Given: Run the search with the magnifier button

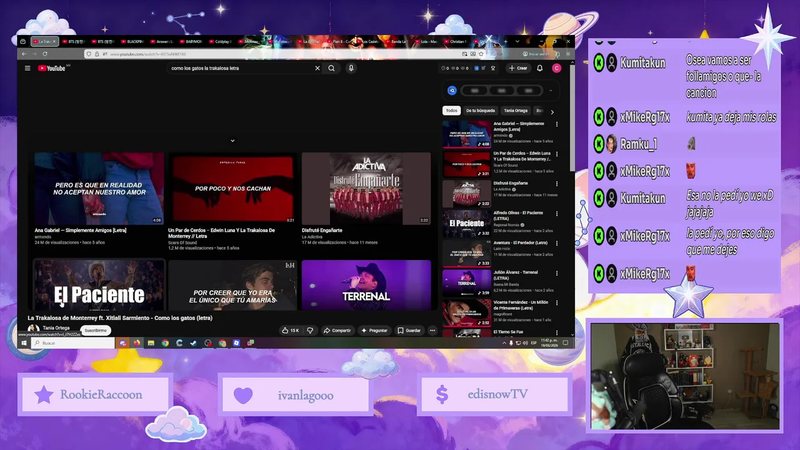Looking at the screenshot, I should 331,68.
